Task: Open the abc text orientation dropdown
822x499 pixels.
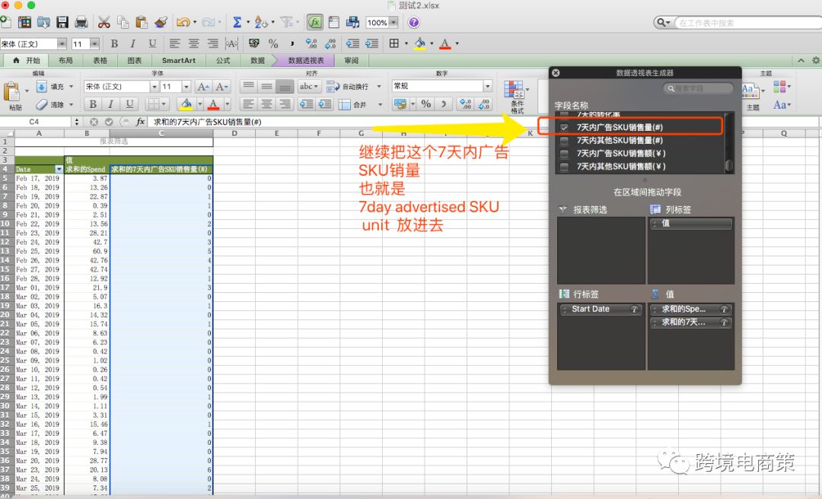Action: [x=309, y=87]
